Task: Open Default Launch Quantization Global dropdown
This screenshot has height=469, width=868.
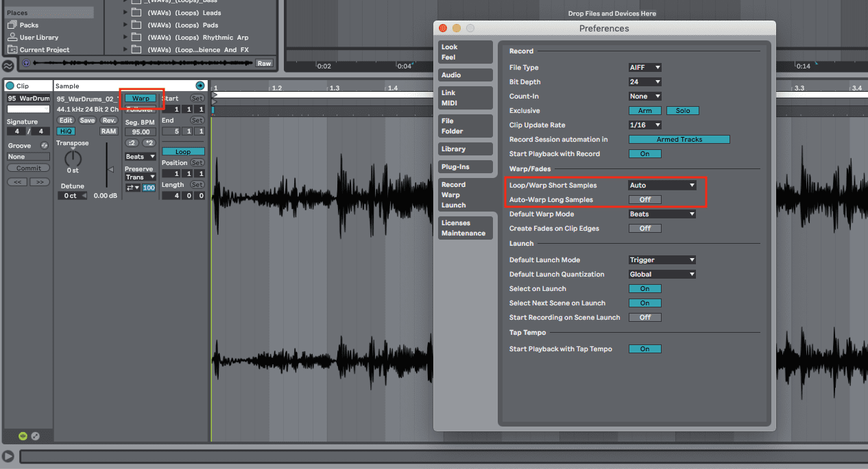Action: pyautogui.click(x=662, y=275)
